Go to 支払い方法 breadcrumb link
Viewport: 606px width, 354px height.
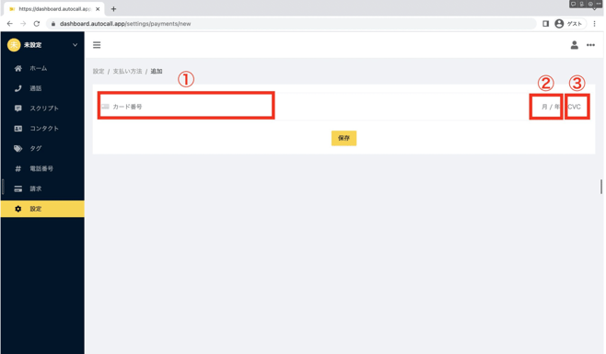(x=127, y=72)
